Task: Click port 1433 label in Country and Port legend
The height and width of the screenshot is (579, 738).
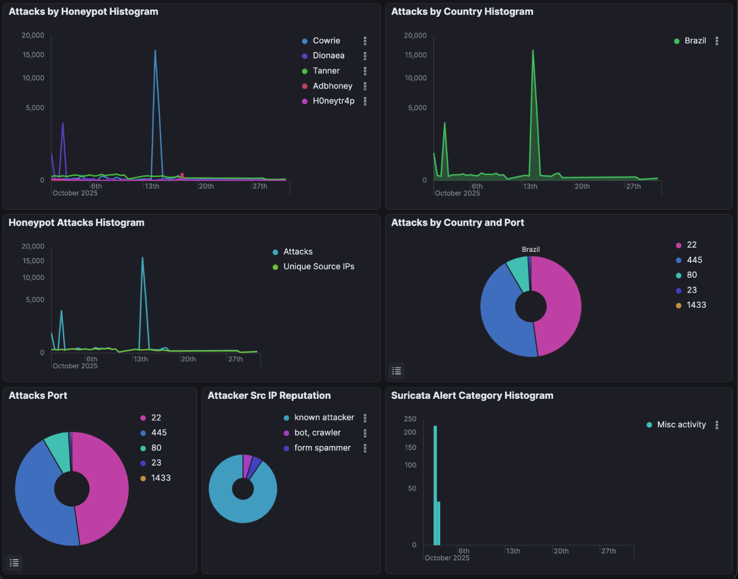Action: click(696, 305)
